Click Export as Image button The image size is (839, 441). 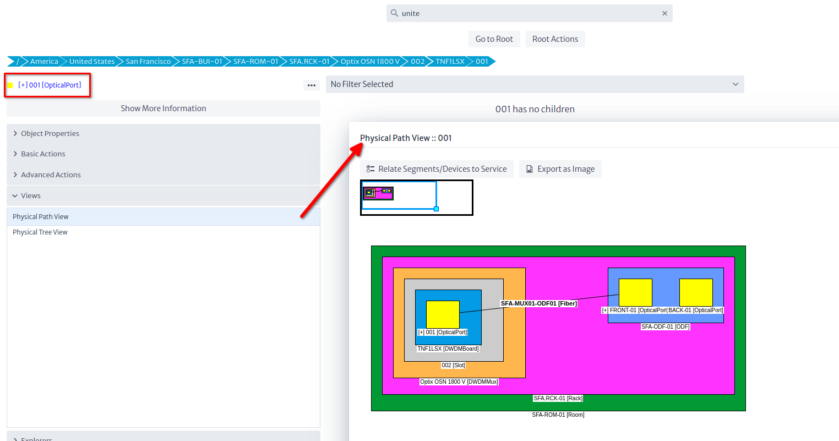(560, 169)
